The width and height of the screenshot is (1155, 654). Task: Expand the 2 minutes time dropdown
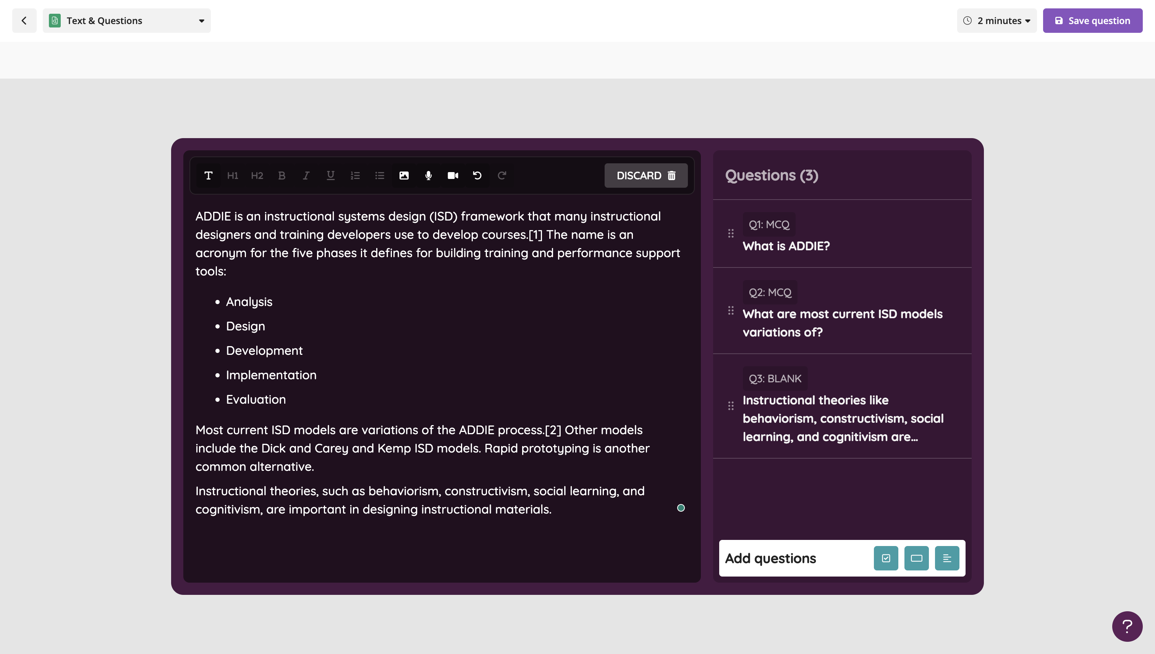tap(996, 21)
